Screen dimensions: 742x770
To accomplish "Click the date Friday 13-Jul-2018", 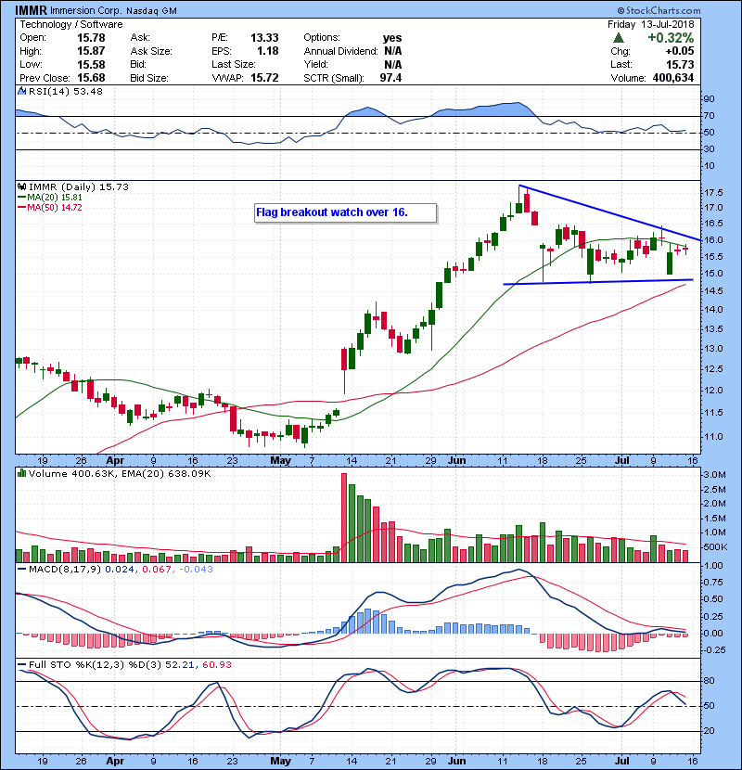I will click(x=651, y=24).
